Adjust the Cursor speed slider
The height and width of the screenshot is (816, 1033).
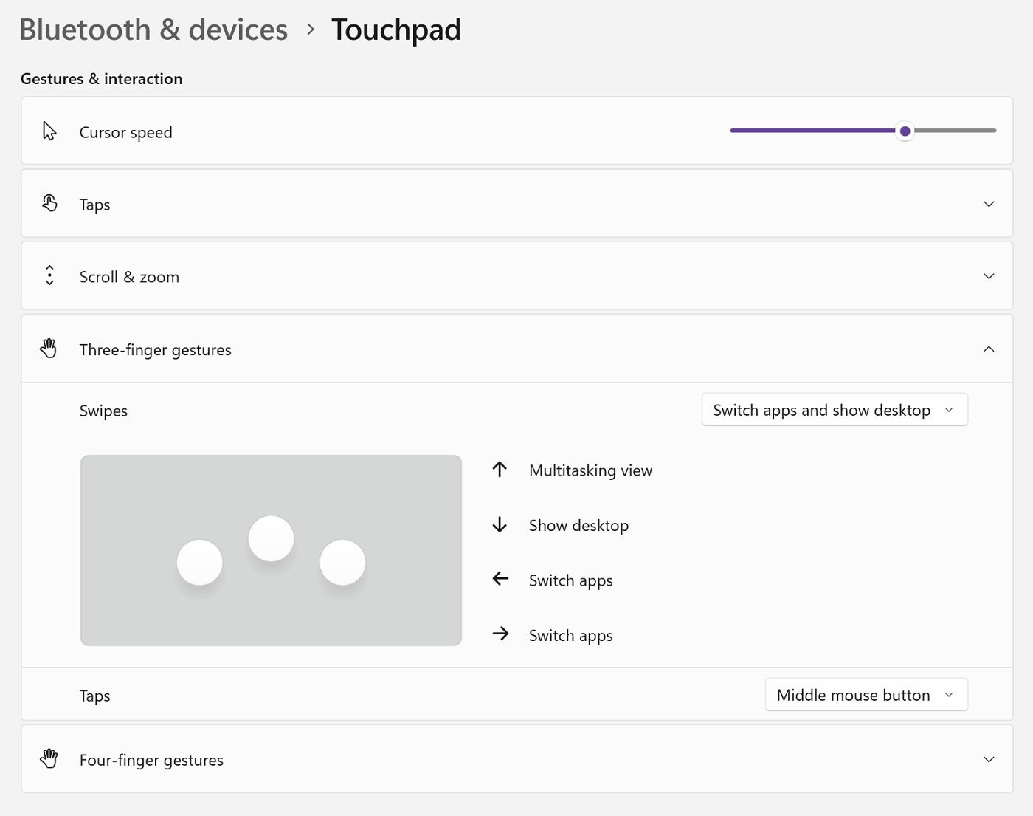(x=905, y=131)
